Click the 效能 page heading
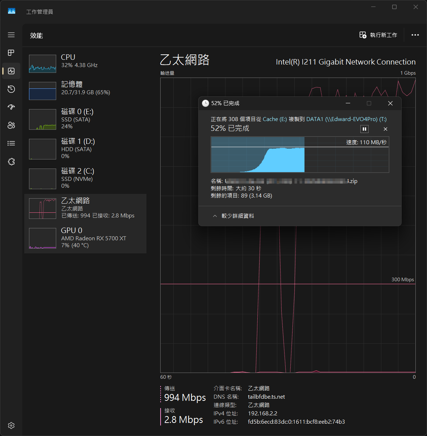 click(36, 36)
